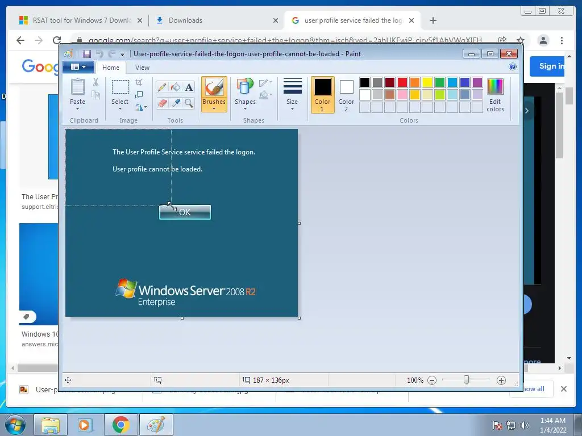Select the Eraser tool
582x436 pixels.
(x=162, y=103)
